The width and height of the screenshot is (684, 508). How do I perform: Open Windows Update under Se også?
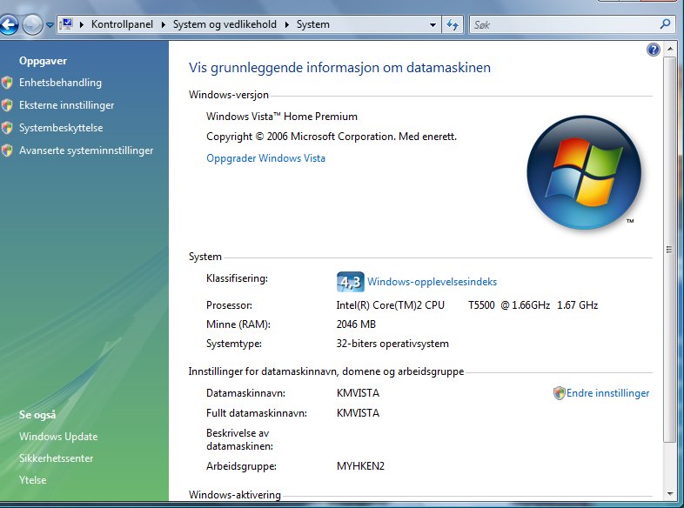(58, 437)
